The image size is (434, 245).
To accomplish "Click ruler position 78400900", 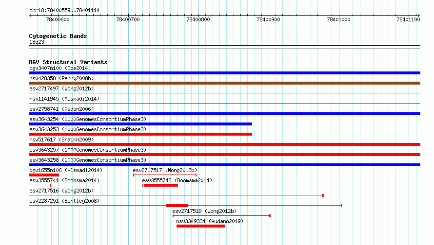I will [x=269, y=19].
